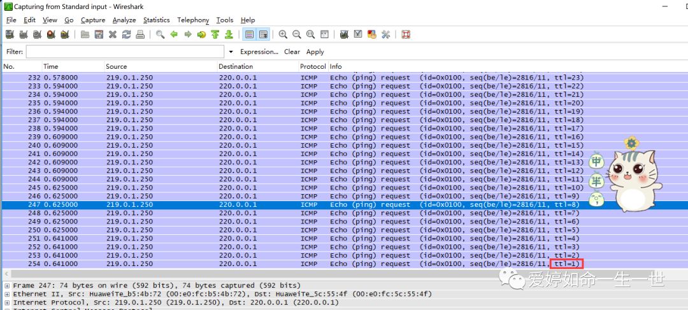Edit capture filters from toolbar

point(345,34)
